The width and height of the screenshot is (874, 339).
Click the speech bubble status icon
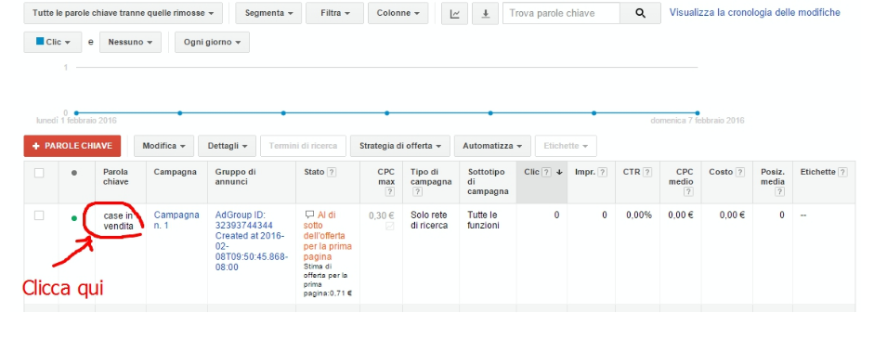pos(309,215)
